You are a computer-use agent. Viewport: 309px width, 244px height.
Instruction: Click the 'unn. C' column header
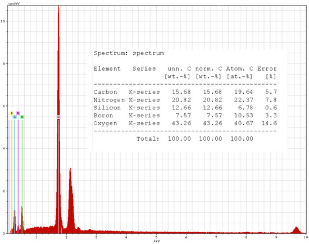[179, 68]
